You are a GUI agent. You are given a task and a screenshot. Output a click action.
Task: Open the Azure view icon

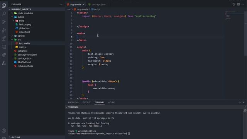click(x=4, y=63)
